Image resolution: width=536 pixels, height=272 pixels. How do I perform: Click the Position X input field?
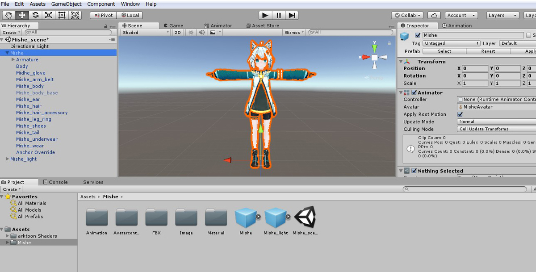pos(475,68)
